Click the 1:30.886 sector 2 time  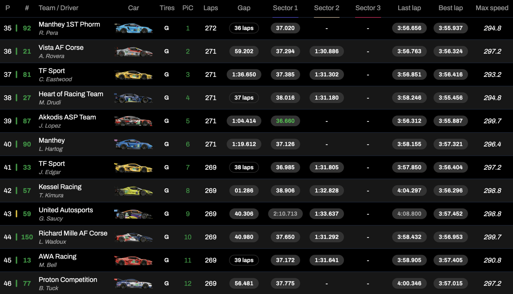(327, 51)
